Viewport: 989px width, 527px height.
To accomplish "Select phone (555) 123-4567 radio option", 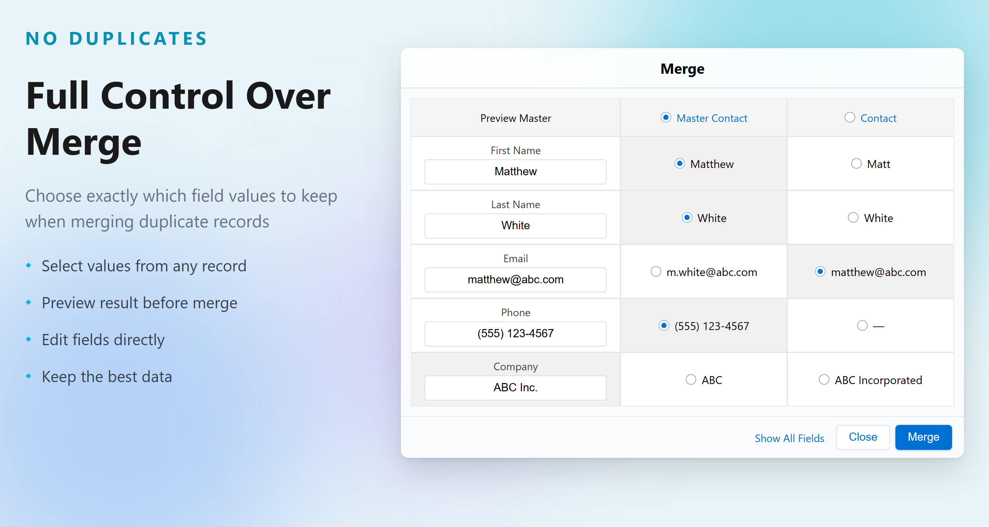I will [x=664, y=326].
